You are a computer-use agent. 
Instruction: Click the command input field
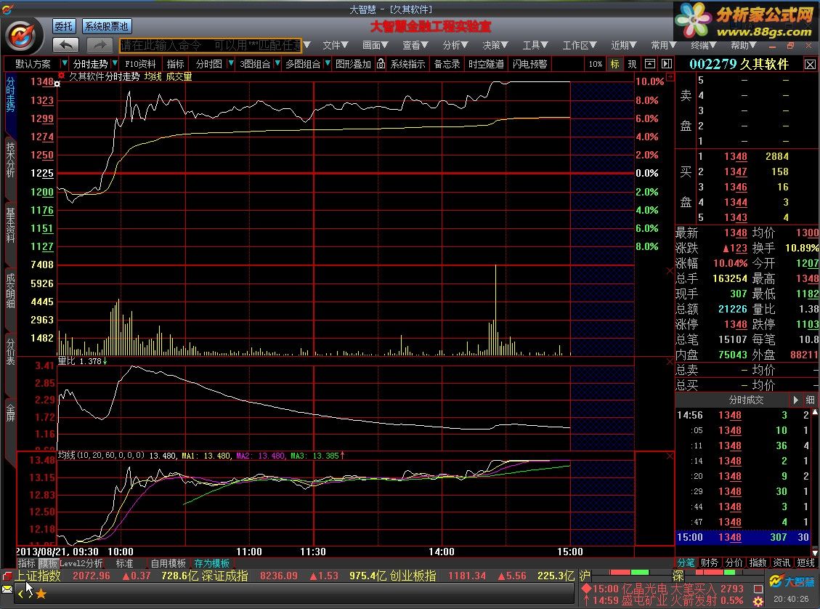(x=211, y=46)
